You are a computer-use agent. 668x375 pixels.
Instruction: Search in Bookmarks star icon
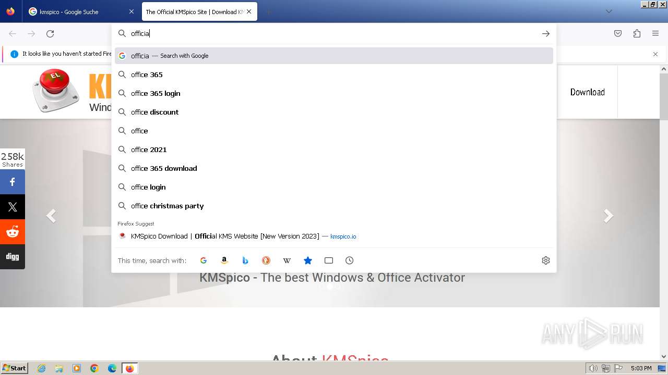click(308, 260)
